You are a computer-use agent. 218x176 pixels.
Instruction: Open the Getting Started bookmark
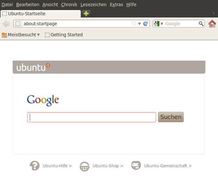(x=64, y=35)
